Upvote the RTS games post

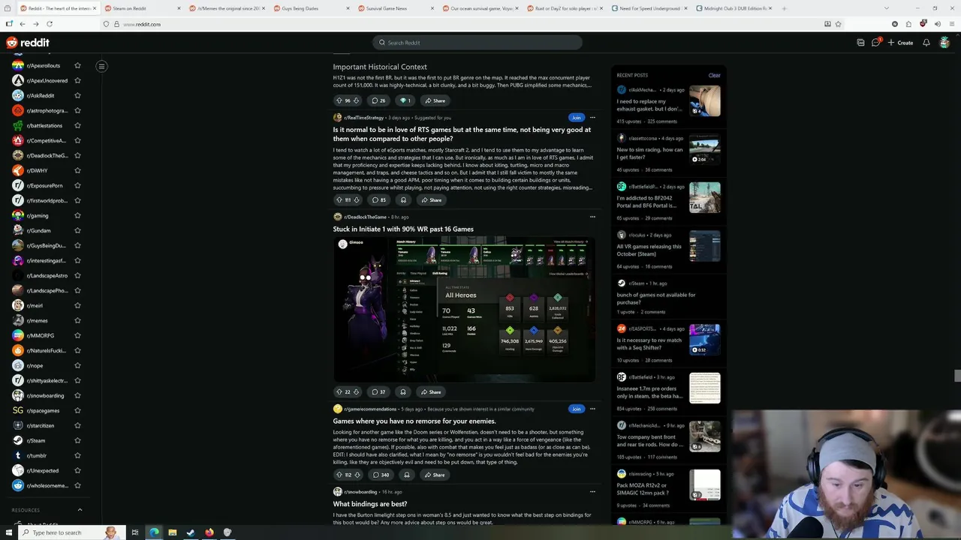[x=339, y=199]
